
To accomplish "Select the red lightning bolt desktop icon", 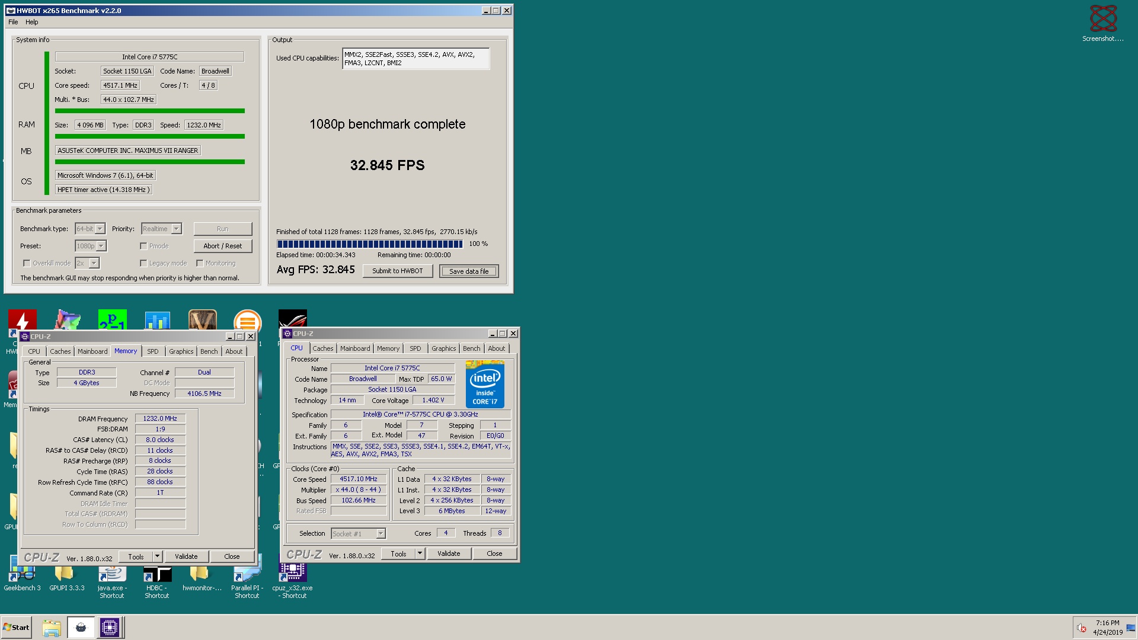I will [x=23, y=320].
